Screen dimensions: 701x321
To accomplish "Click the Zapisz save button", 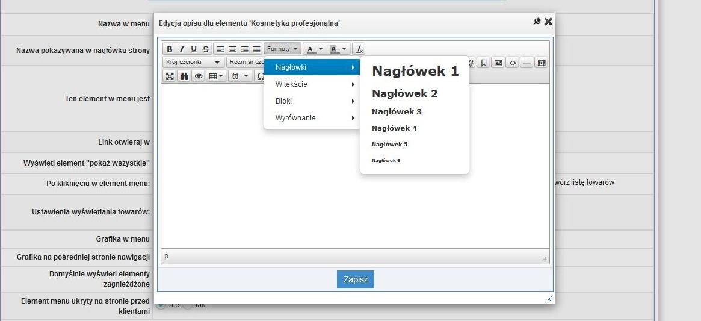I will coord(356,279).
